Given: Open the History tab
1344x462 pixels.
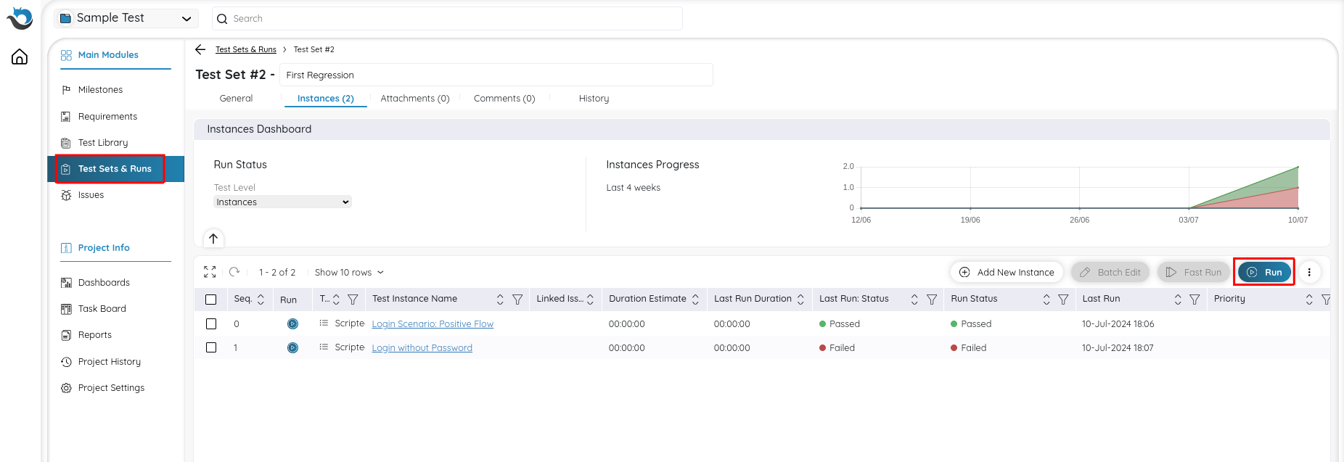Looking at the screenshot, I should [x=594, y=99].
